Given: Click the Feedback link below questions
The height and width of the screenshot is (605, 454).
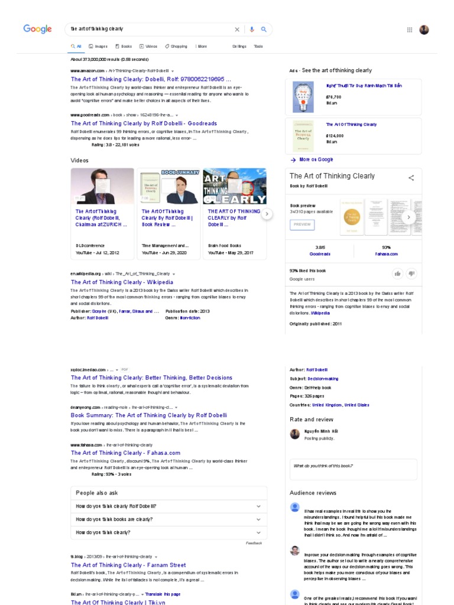Looking at the screenshot, I should tap(254, 544).
